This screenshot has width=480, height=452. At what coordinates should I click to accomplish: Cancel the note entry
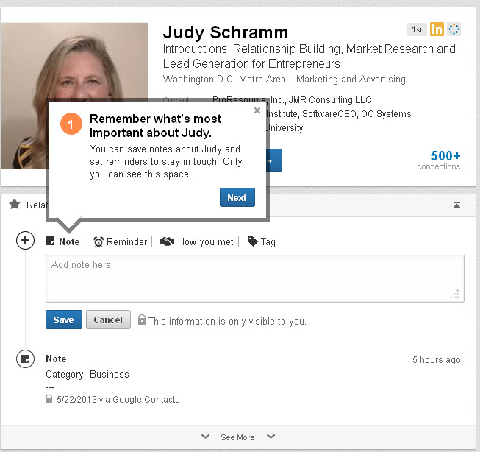tap(108, 319)
